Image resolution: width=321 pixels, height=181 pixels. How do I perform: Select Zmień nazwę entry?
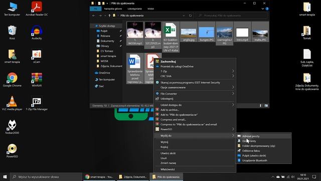tap(195, 163)
